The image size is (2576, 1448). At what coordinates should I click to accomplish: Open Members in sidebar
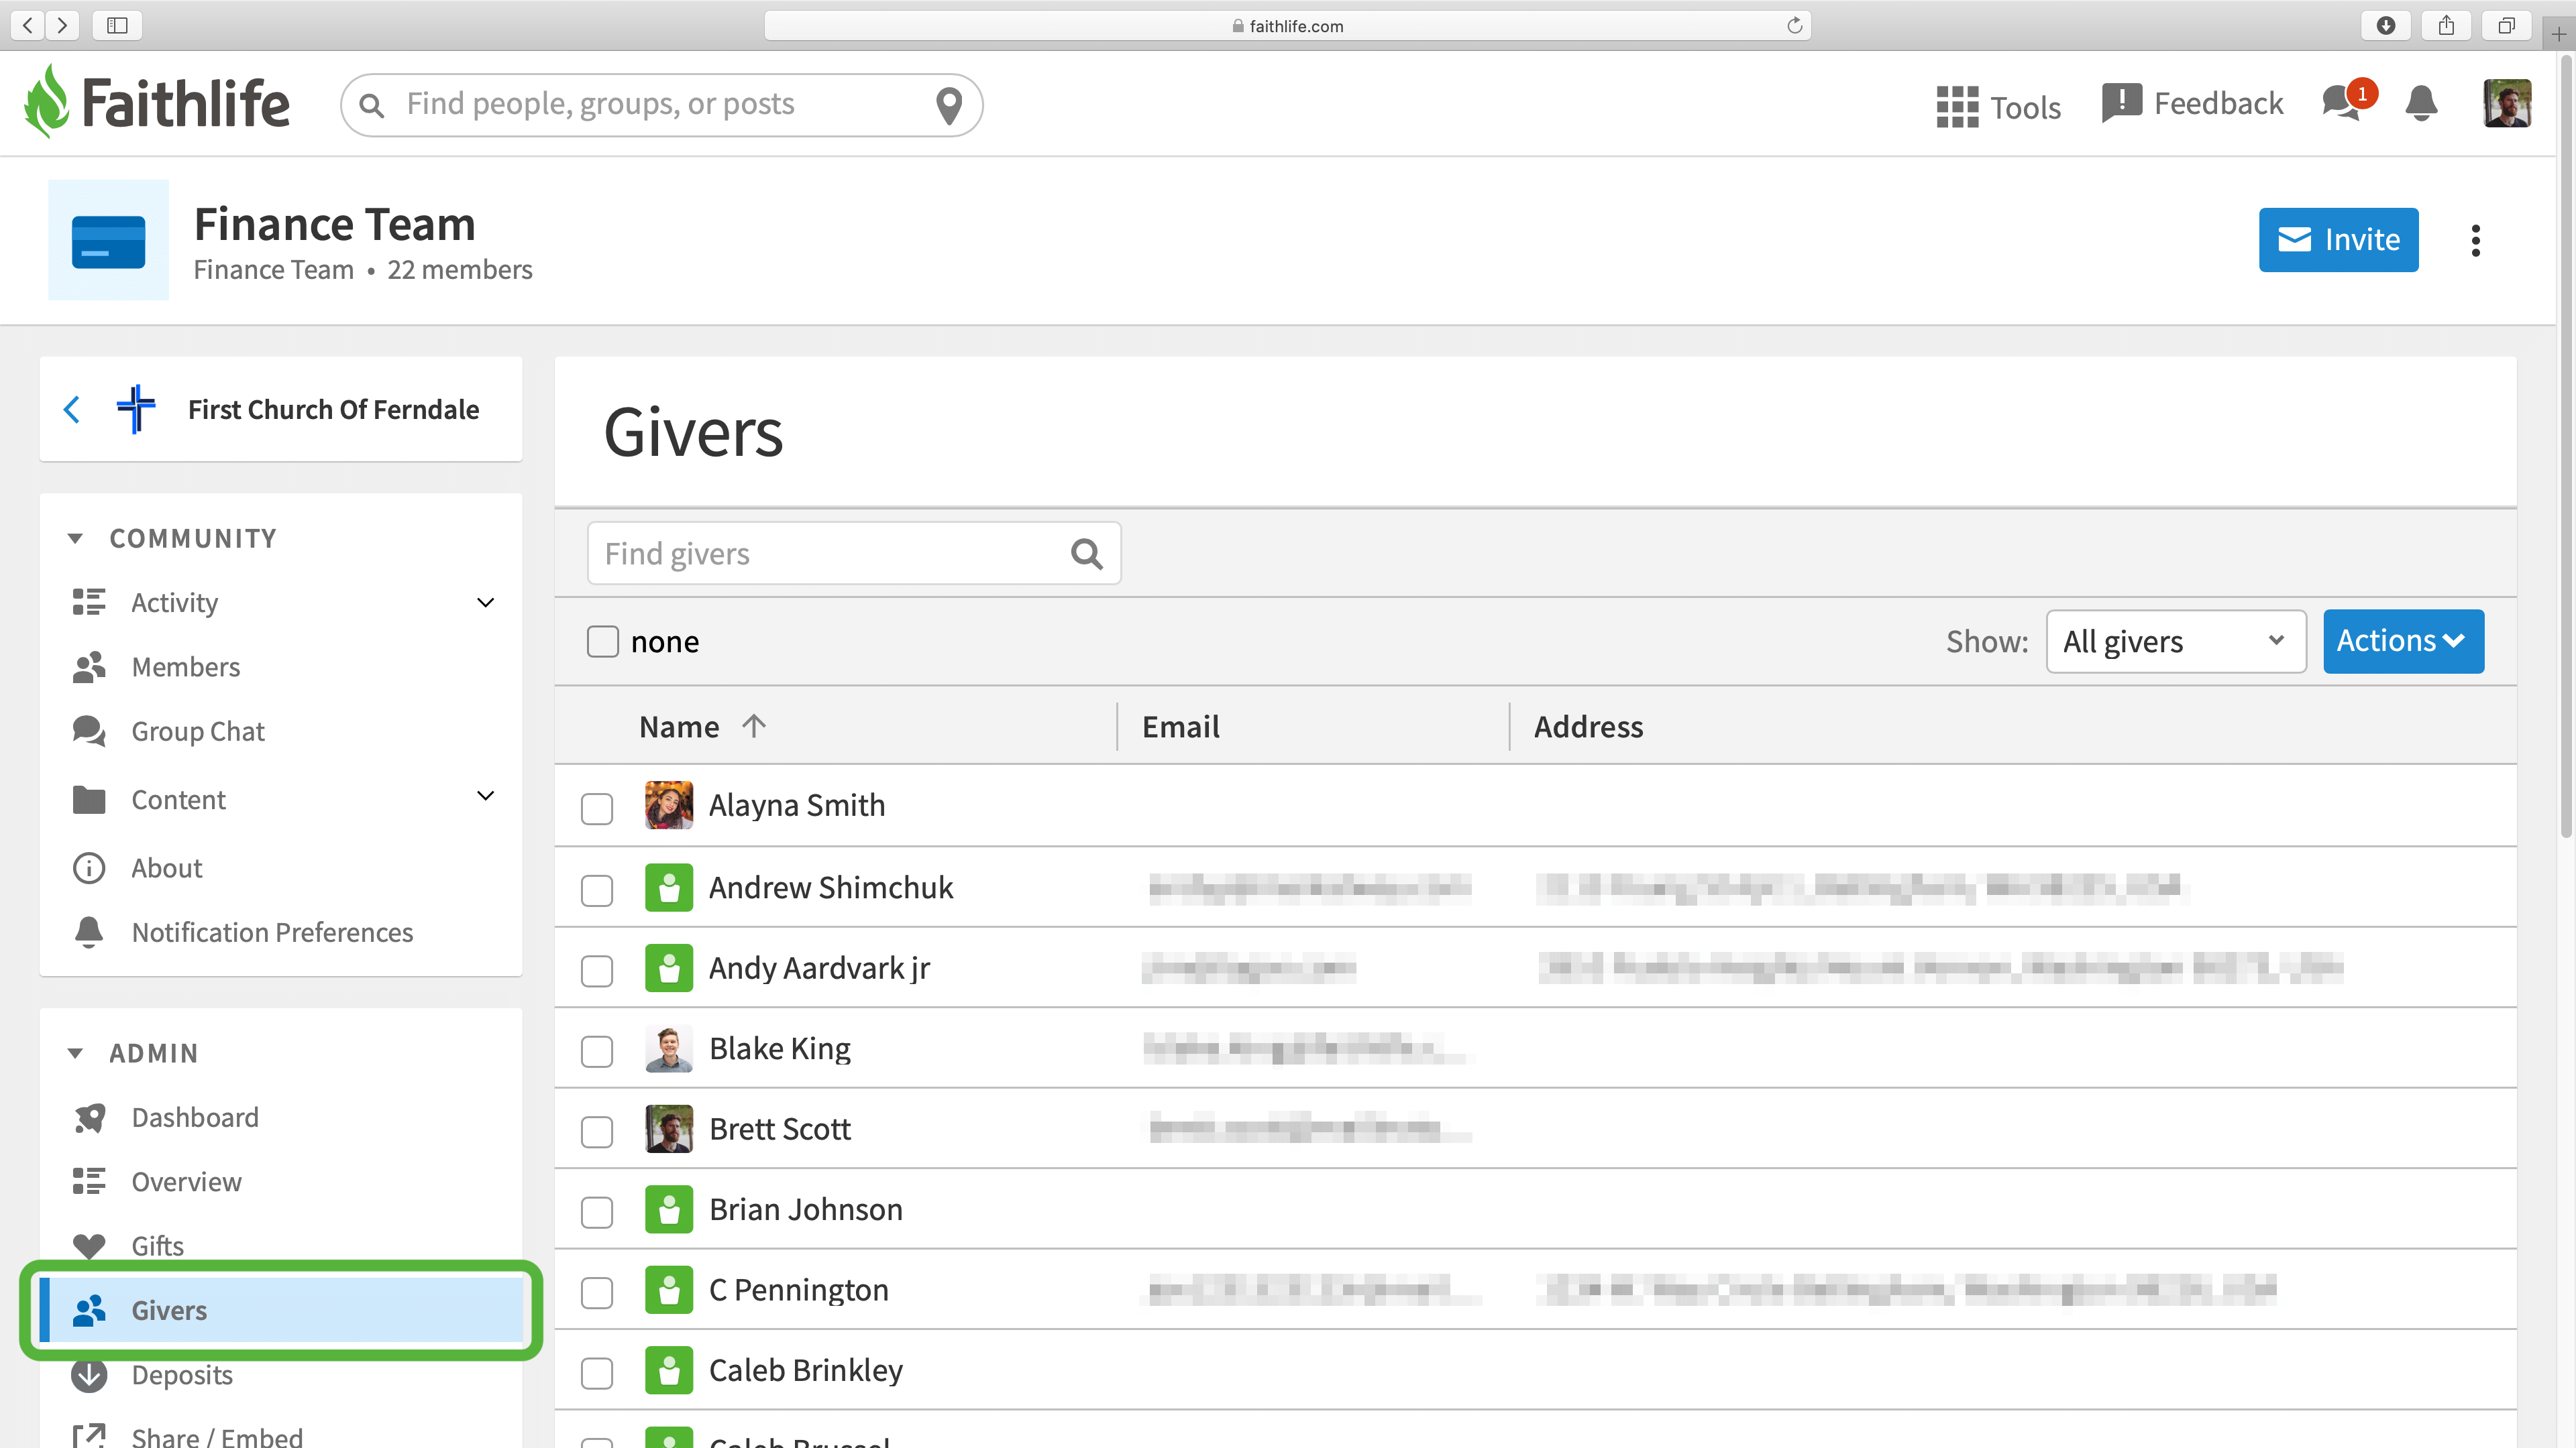tap(185, 666)
